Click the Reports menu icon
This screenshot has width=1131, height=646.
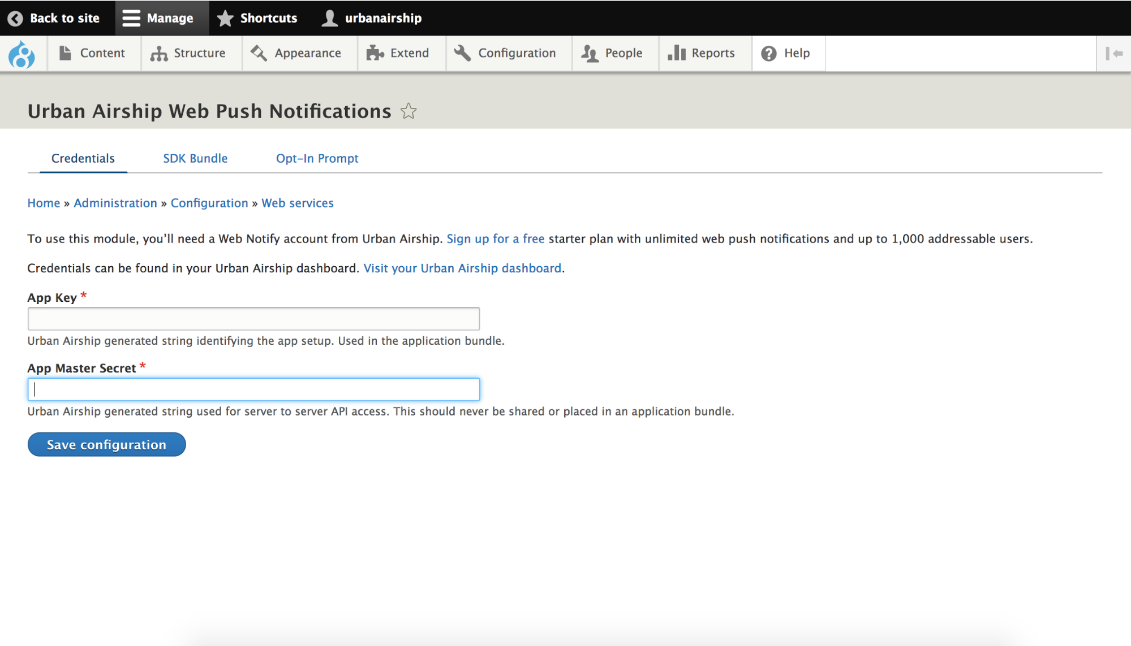click(676, 53)
